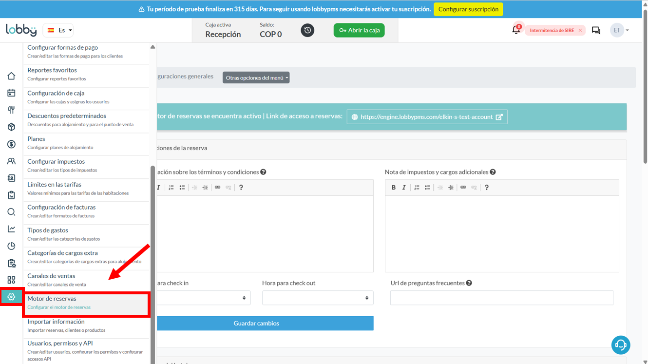Select Canales de ventas menu item
Viewport: 648px width, 364px height.
[x=86, y=280]
